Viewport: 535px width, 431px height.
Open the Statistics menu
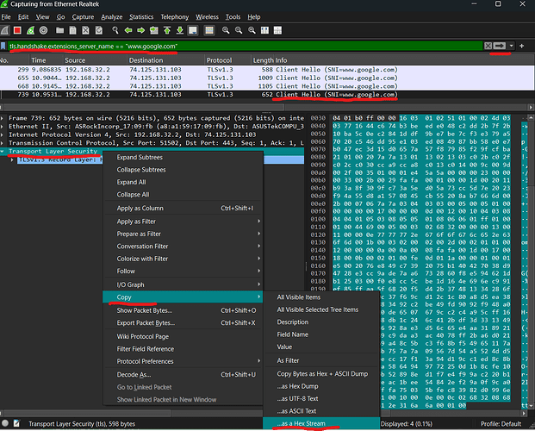pyautogui.click(x=141, y=16)
